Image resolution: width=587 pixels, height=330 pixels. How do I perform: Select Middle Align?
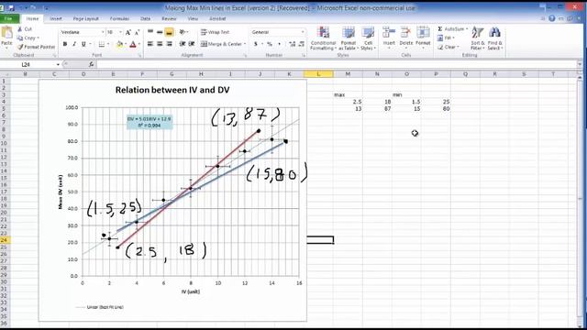click(x=160, y=32)
